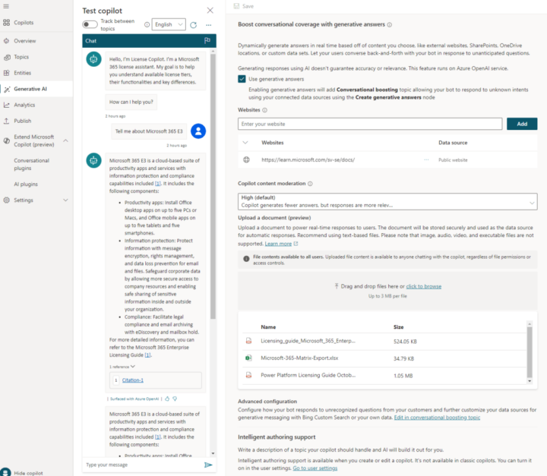Go to Copilots in the sidebar
This screenshot has width=547, height=476.
[x=24, y=23]
